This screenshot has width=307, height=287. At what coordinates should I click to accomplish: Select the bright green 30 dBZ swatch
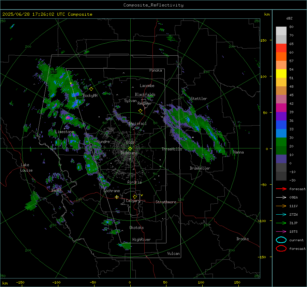click(281, 142)
